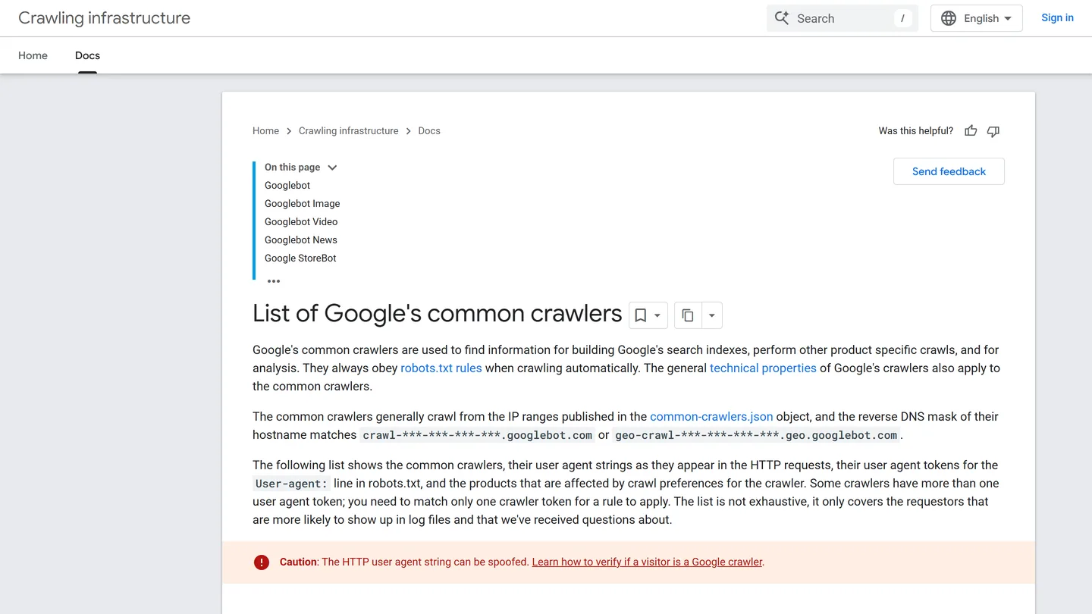Click the geo-crawl geo.googlebot.com code text
The height and width of the screenshot is (614, 1092).
(756, 435)
